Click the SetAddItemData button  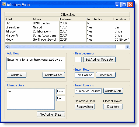pyautogui.click(x=51, y=115)
